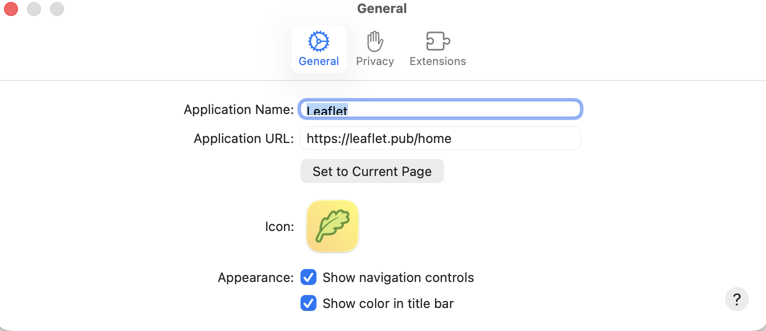Select the General tab label
Viewport: 766px width, 331px height.
tap(318, 61)
